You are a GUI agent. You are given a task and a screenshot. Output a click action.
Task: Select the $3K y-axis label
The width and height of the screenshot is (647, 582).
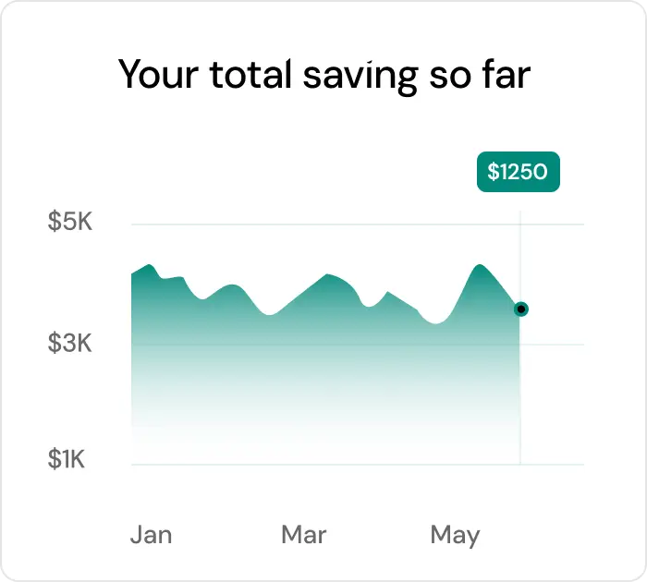pos(70,345)
